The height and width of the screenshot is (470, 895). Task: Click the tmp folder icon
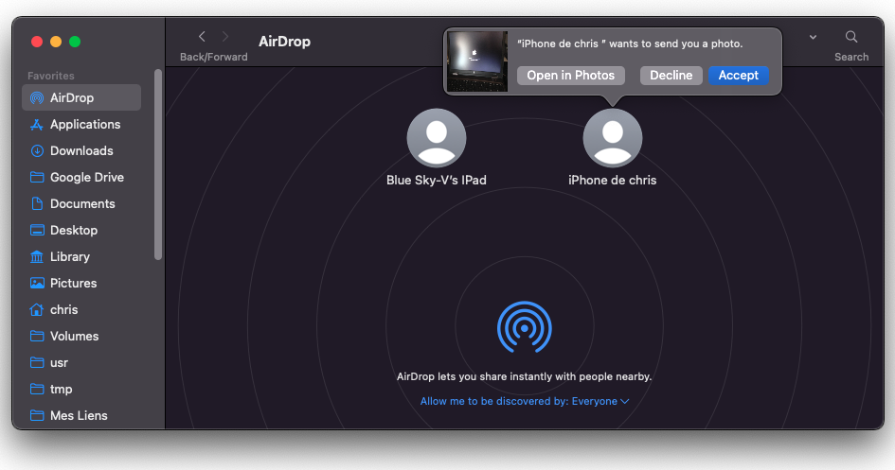pos(37,389)
